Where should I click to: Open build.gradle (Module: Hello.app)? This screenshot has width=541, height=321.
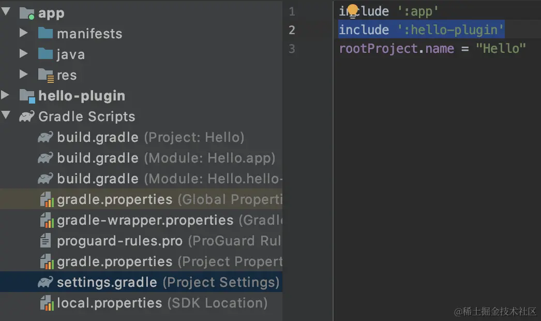[98, 158]
